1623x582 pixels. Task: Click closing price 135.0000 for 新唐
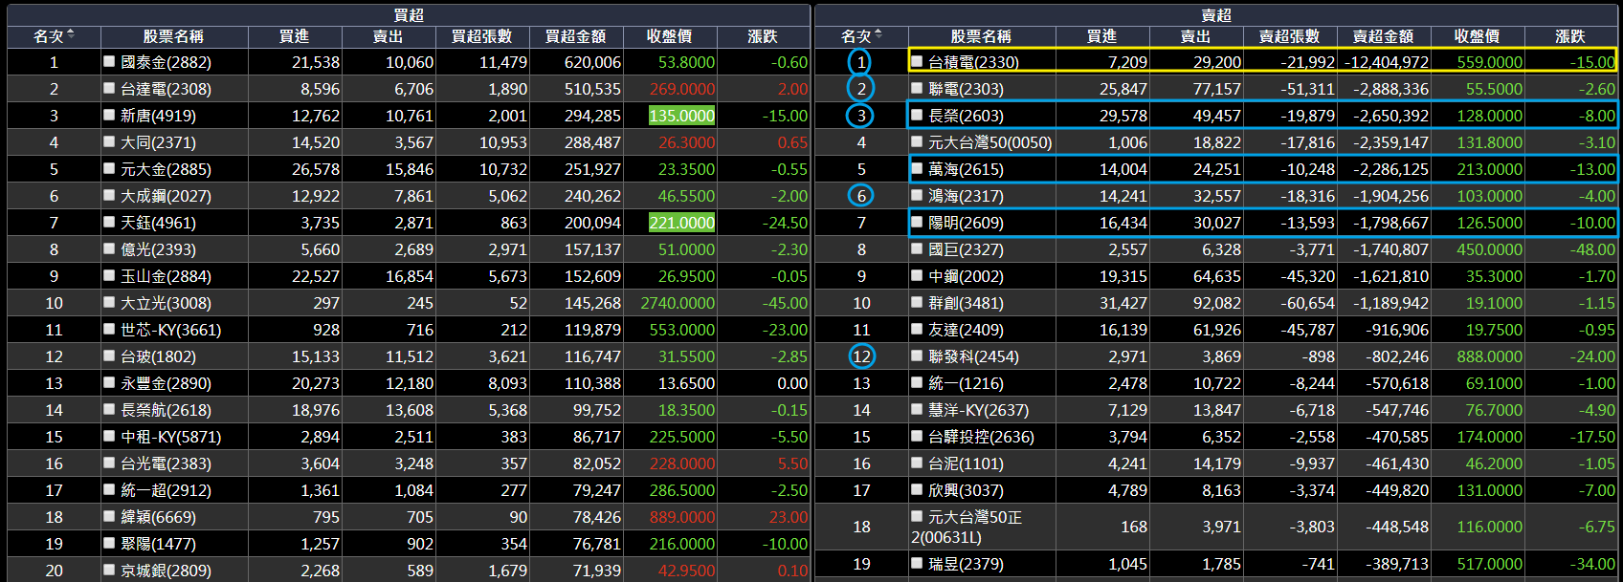tap(681, 116)
